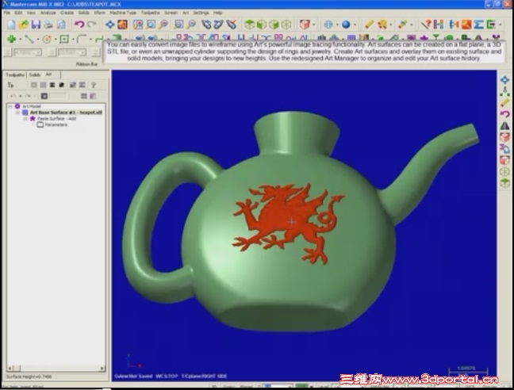The width and height of the screenshot is (514, 390).
Task: Click the purple undo arrow on right toolbar
Action: click(x=504, y=114)
